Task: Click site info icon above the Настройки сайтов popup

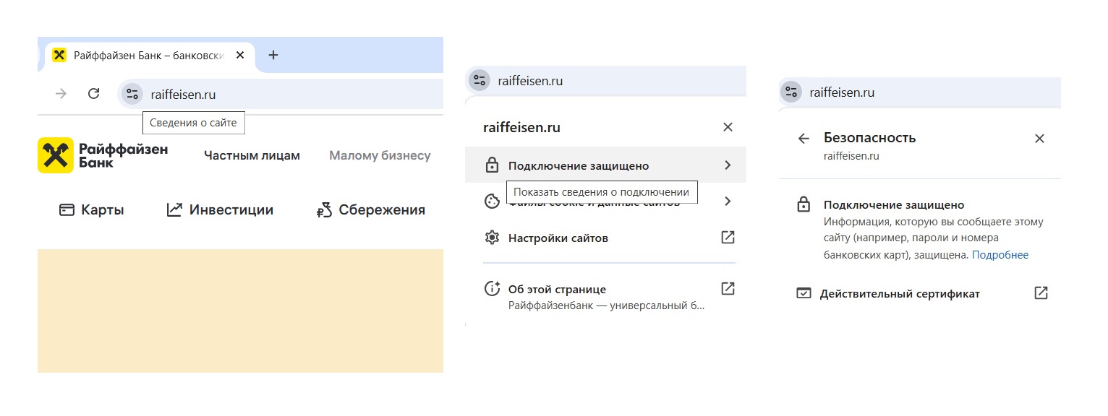Action: (x=479, y=81)
